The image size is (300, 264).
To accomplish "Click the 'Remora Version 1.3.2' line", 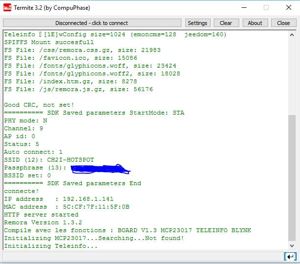I will pos(43,222).
